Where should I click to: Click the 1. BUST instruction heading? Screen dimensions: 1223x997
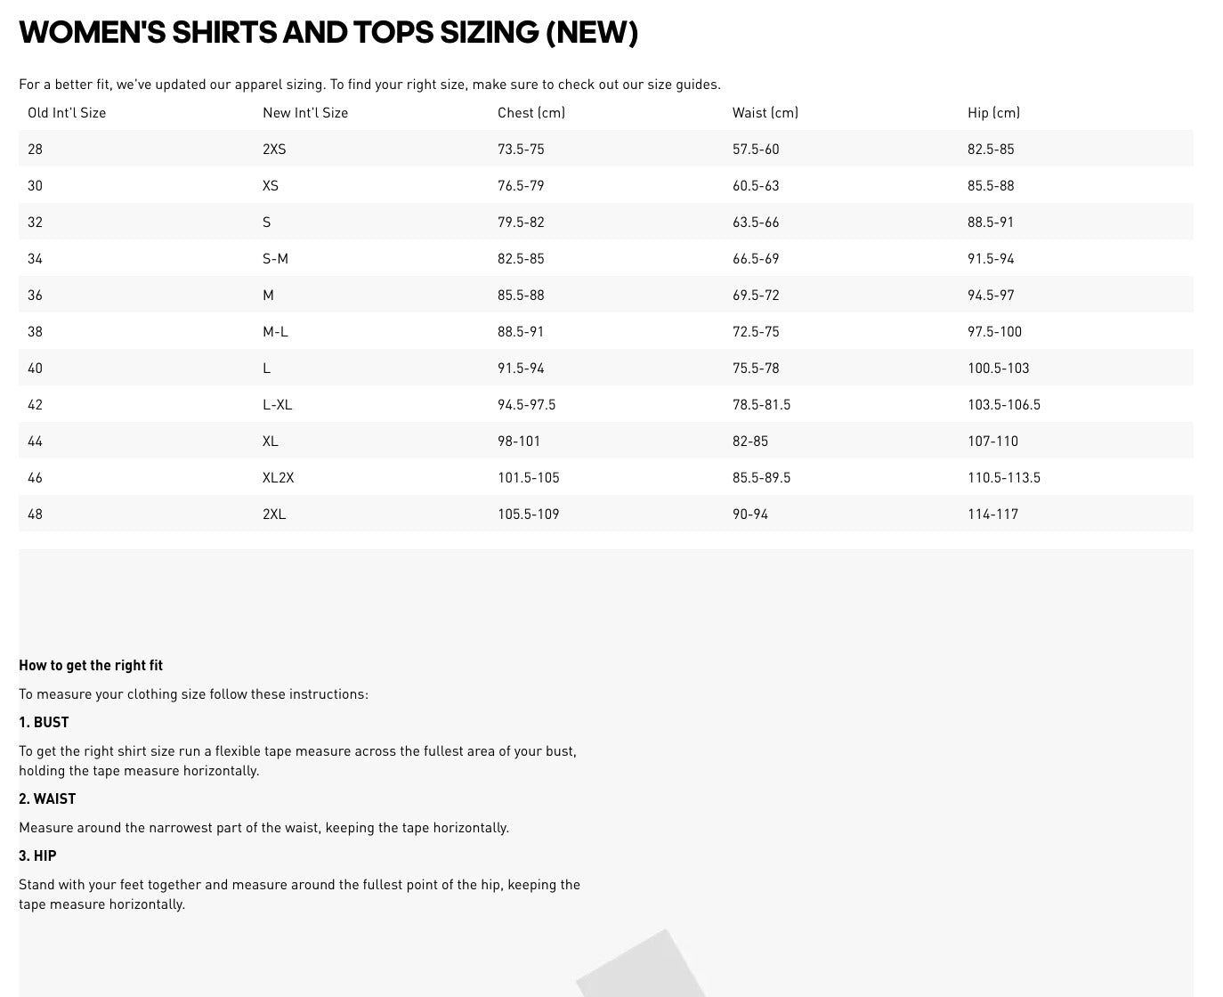pos(44,723)
